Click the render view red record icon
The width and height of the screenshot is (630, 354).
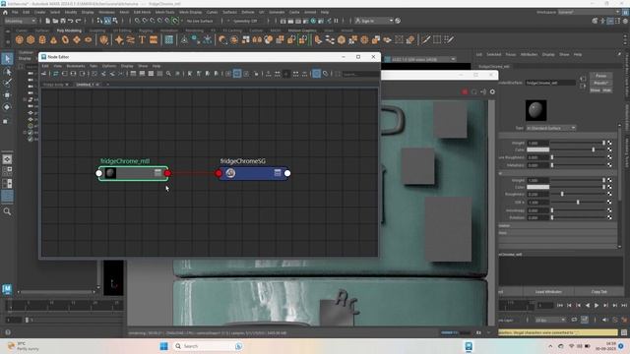pyautogui.click(x=465, y=91)
